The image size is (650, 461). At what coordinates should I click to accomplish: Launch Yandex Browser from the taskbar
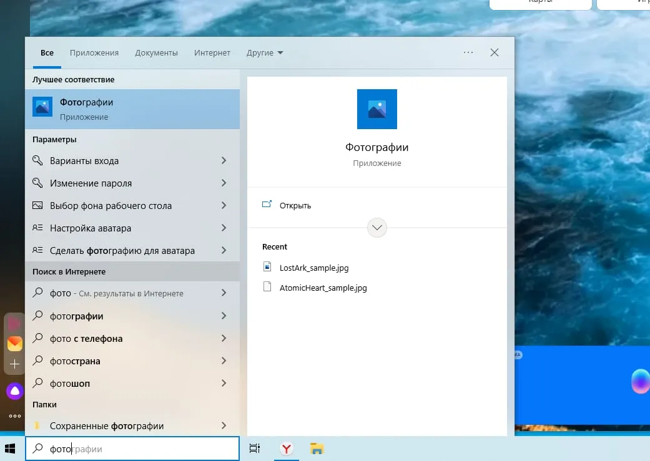tap(286, 448)
